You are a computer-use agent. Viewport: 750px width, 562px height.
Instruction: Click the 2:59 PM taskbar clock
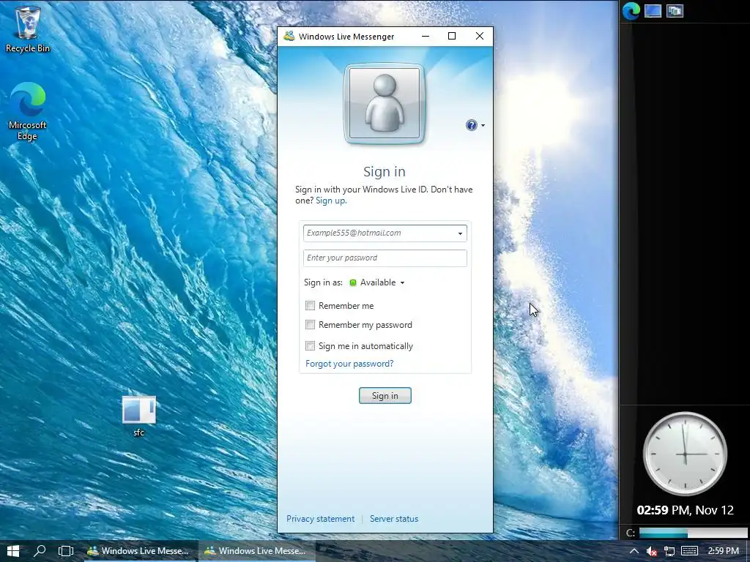tap(723, 551)
